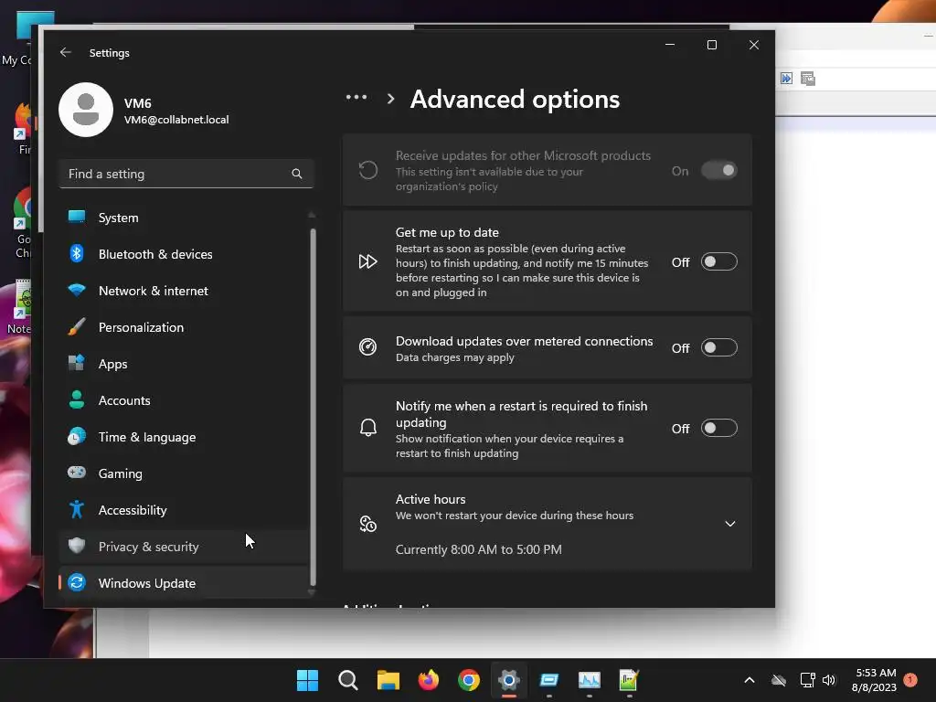Open Personalization settings
Image resolution: width=936 pixels, height=702 pixels.
184,327
